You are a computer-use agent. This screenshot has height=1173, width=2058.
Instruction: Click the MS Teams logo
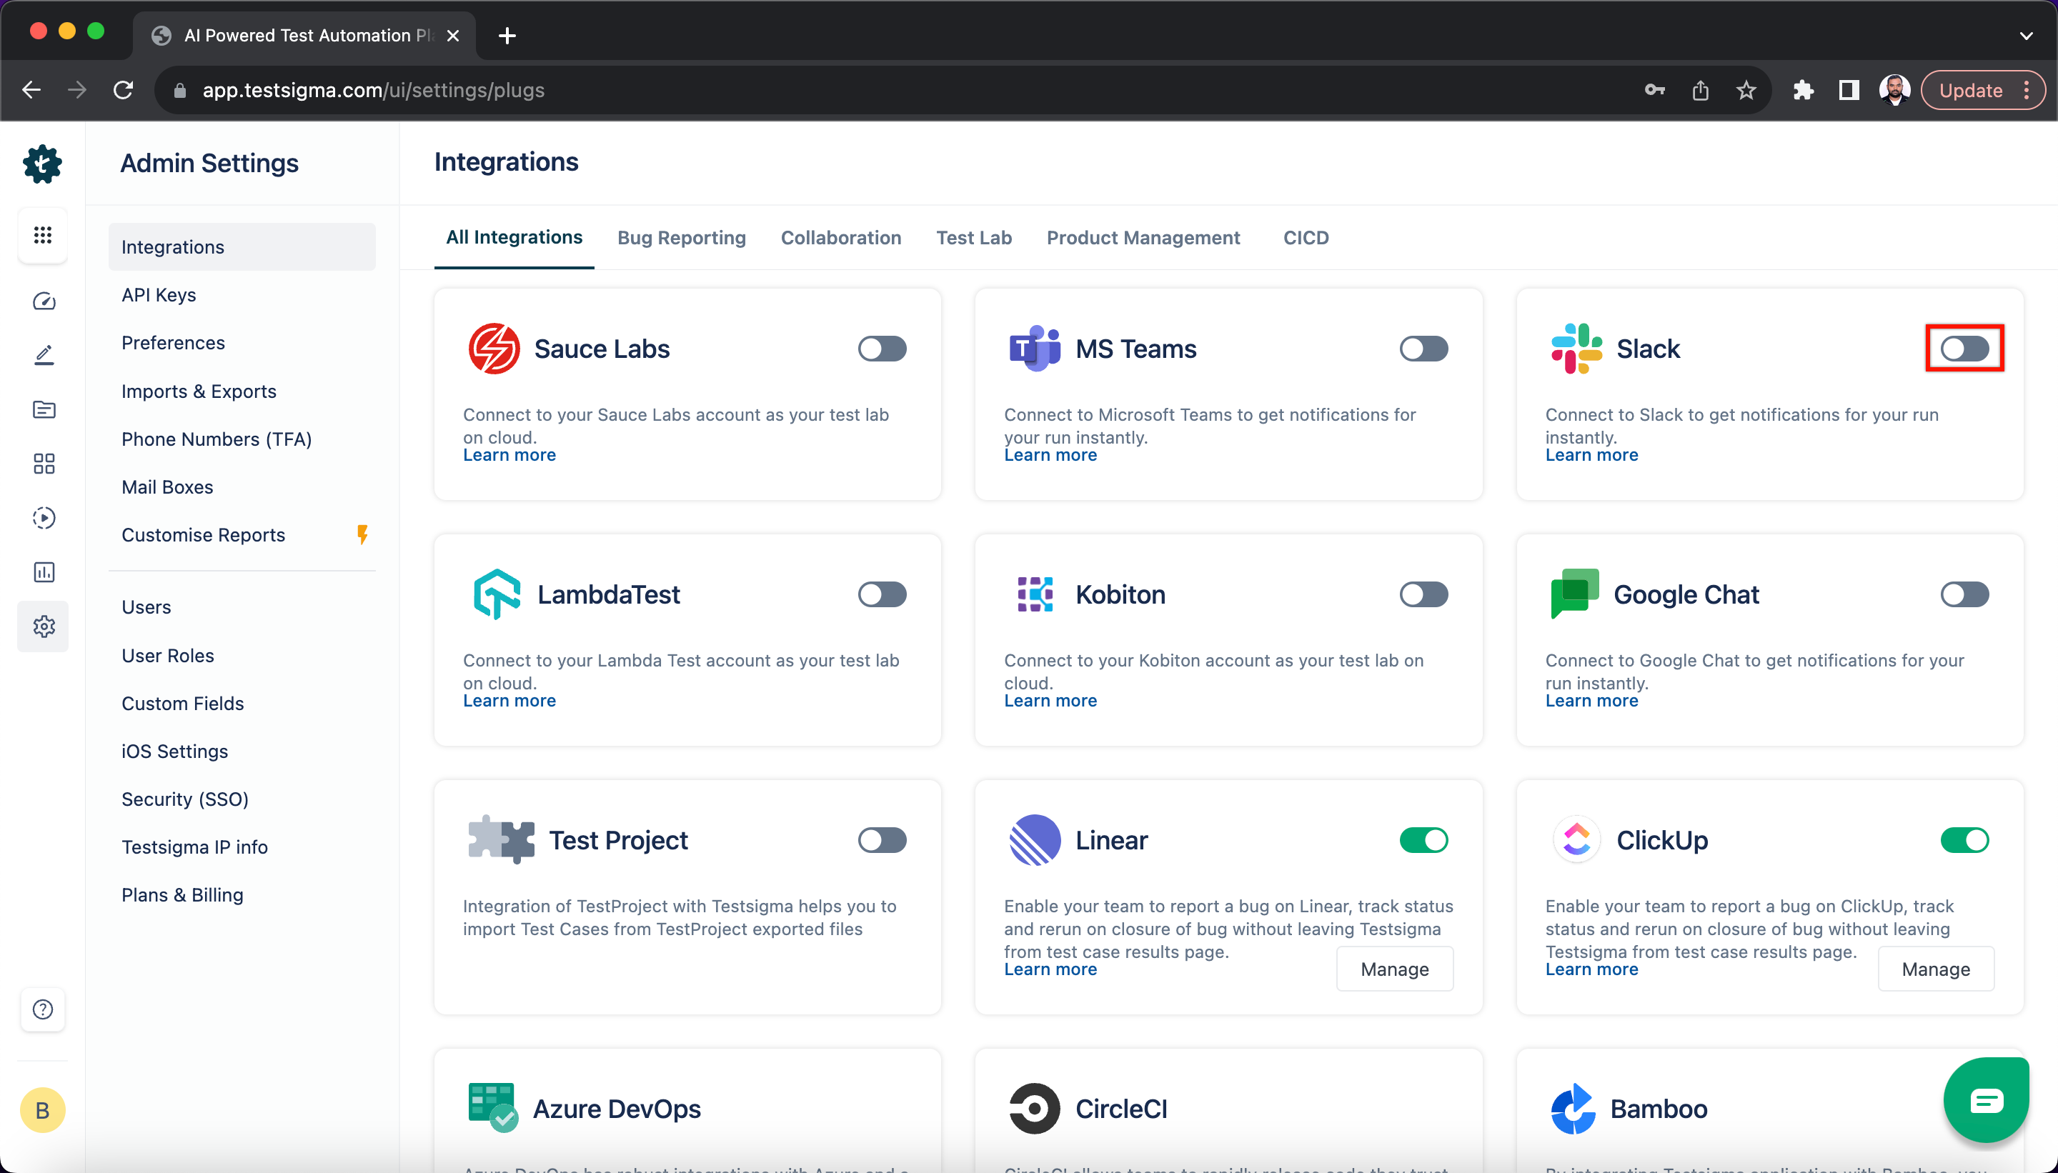tap(1035, 349)
